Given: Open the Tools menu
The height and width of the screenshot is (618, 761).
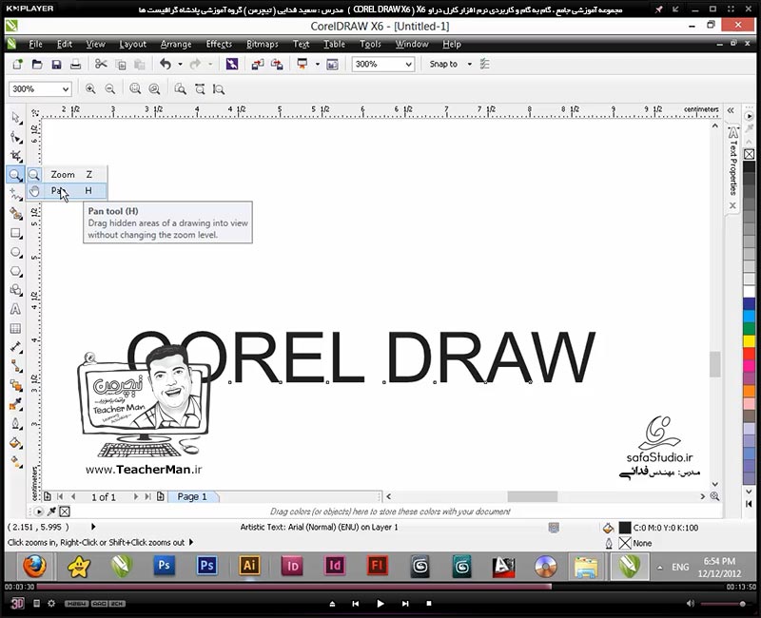Looking at the screenshot, I should [370, 44].
